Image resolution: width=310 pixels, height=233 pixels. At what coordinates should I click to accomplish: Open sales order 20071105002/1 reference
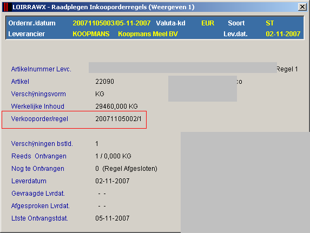[118, 119]
